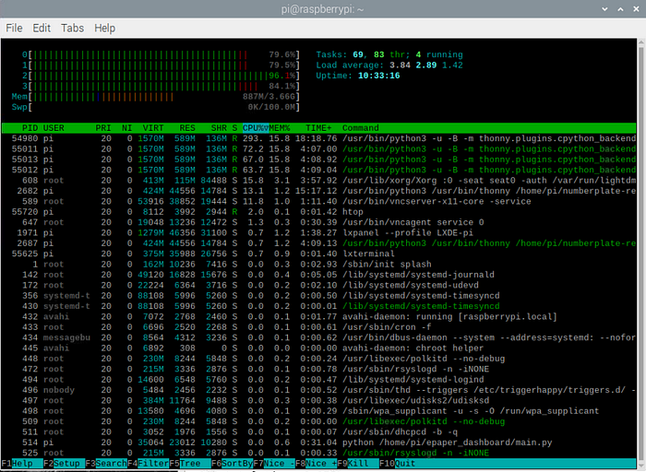Sort by Command column header
Image resolution: width=646 pixels, height=472 pixels.
[x=361, y=128]
